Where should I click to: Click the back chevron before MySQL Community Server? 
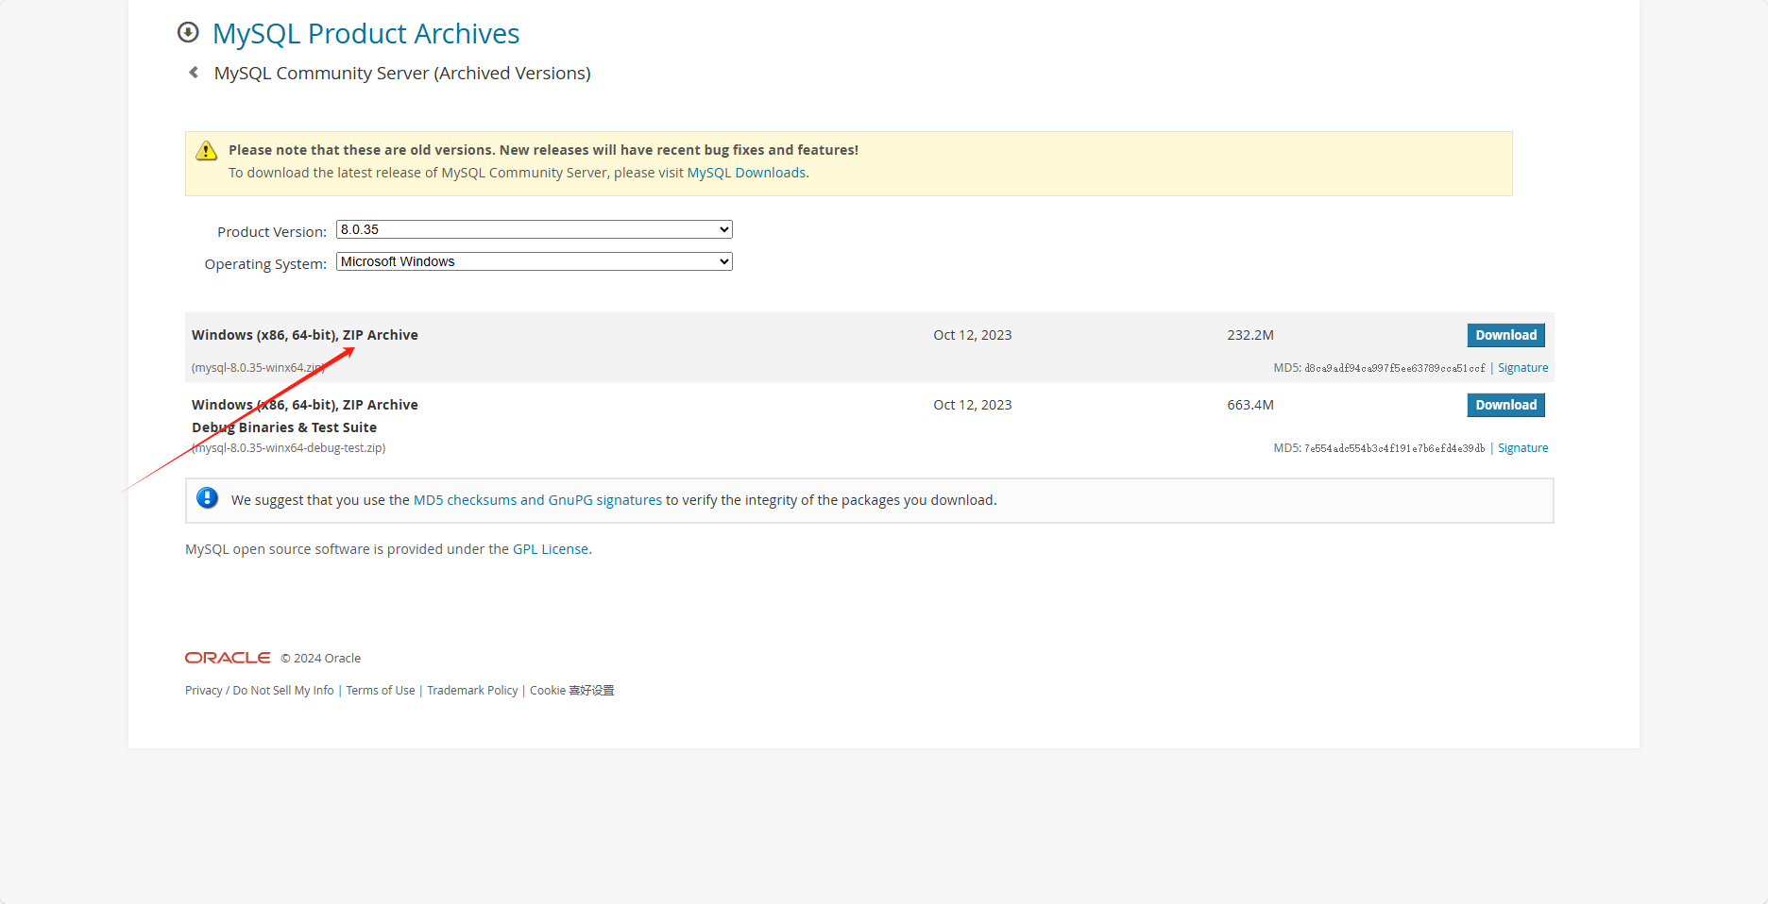pos(194,73)
